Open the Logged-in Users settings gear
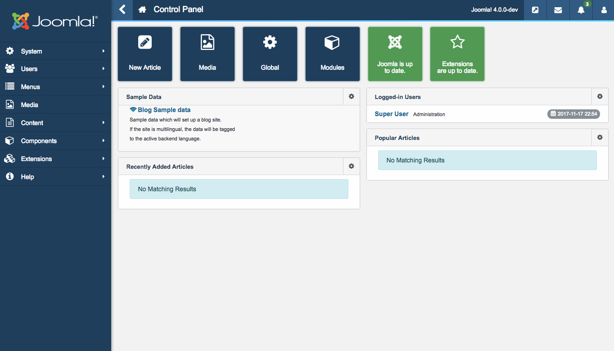Viewport: 614px width, 351px height. pyautogui.click(x=600, y=96)
